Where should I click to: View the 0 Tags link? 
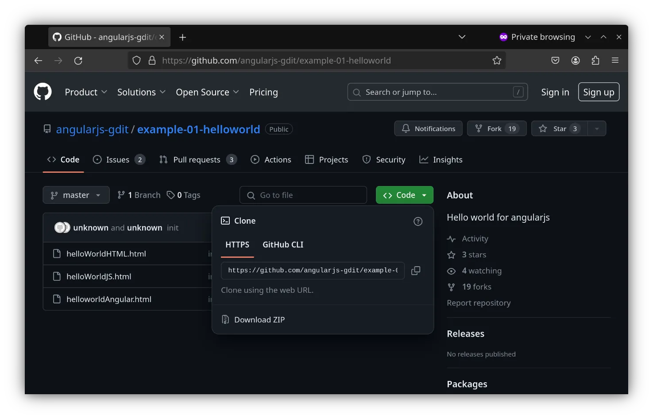[x=183, y=195]
